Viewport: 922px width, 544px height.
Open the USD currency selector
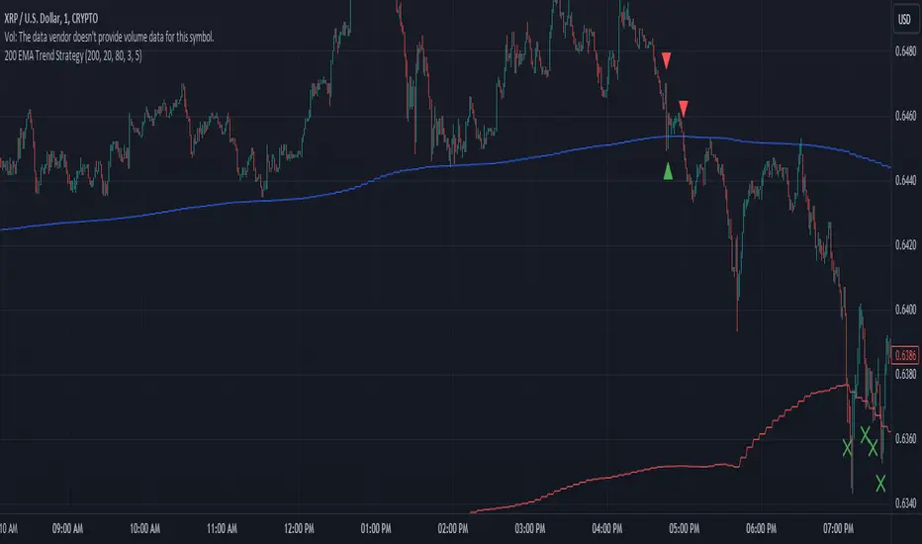click(x=903, y=20)
